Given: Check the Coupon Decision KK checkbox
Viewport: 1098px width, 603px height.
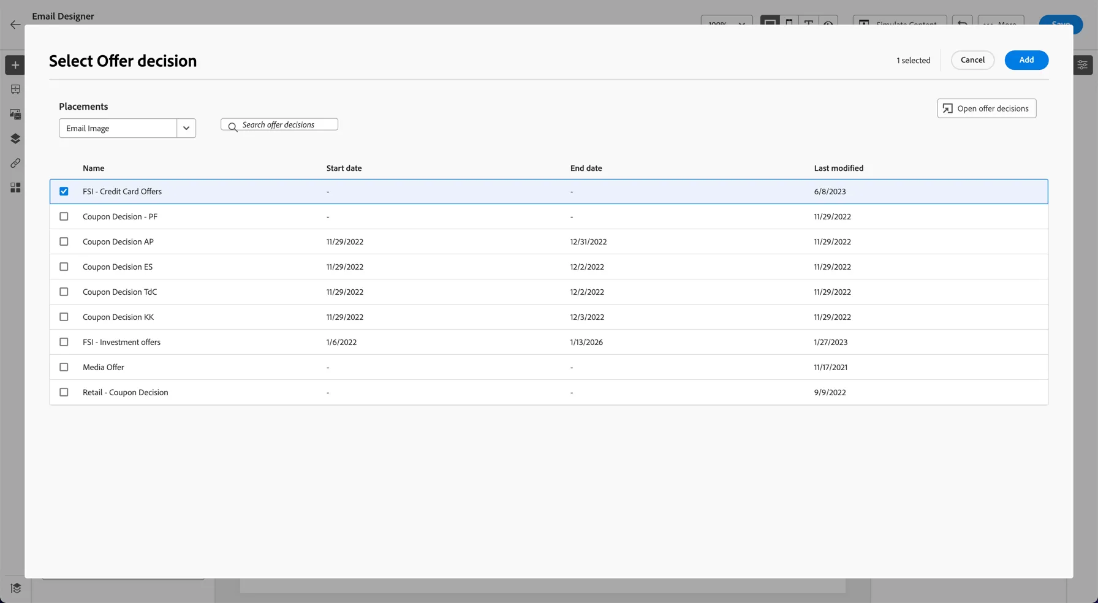Looking at the screenshot, I should pyautogui.click(x=64, y=317).
